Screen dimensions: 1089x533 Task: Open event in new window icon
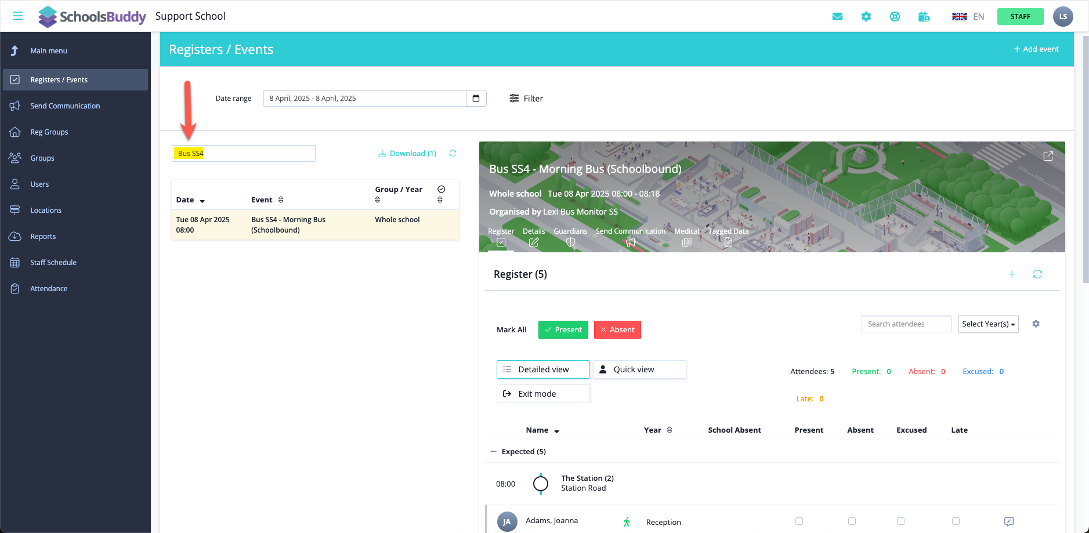[x=1048, y=156]
